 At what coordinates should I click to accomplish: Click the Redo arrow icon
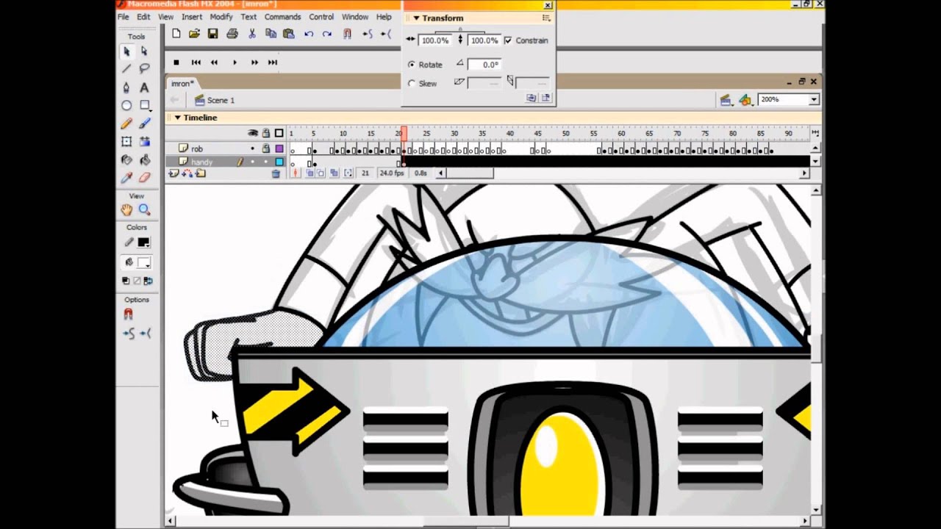coord(326,34)
